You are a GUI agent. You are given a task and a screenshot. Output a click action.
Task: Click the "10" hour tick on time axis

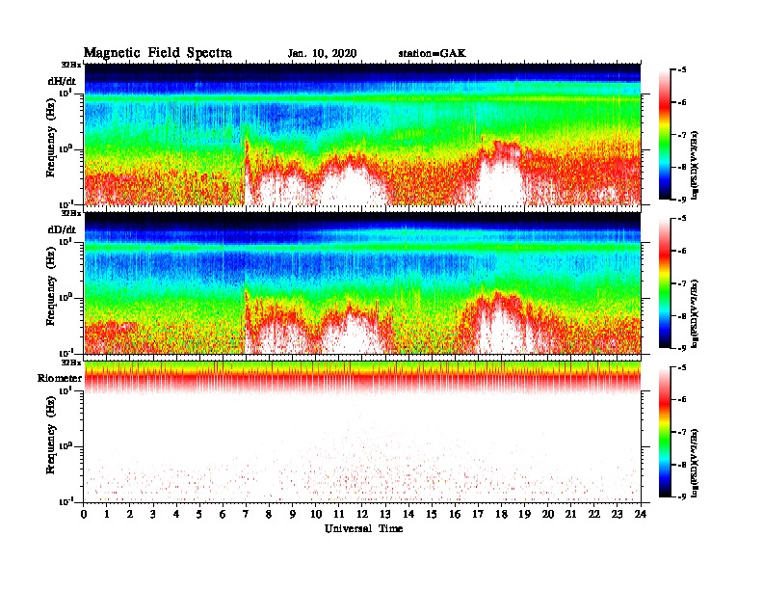click(316, 515)
